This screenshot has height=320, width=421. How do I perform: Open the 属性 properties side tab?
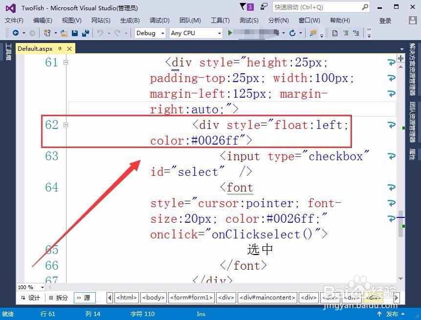412,154
